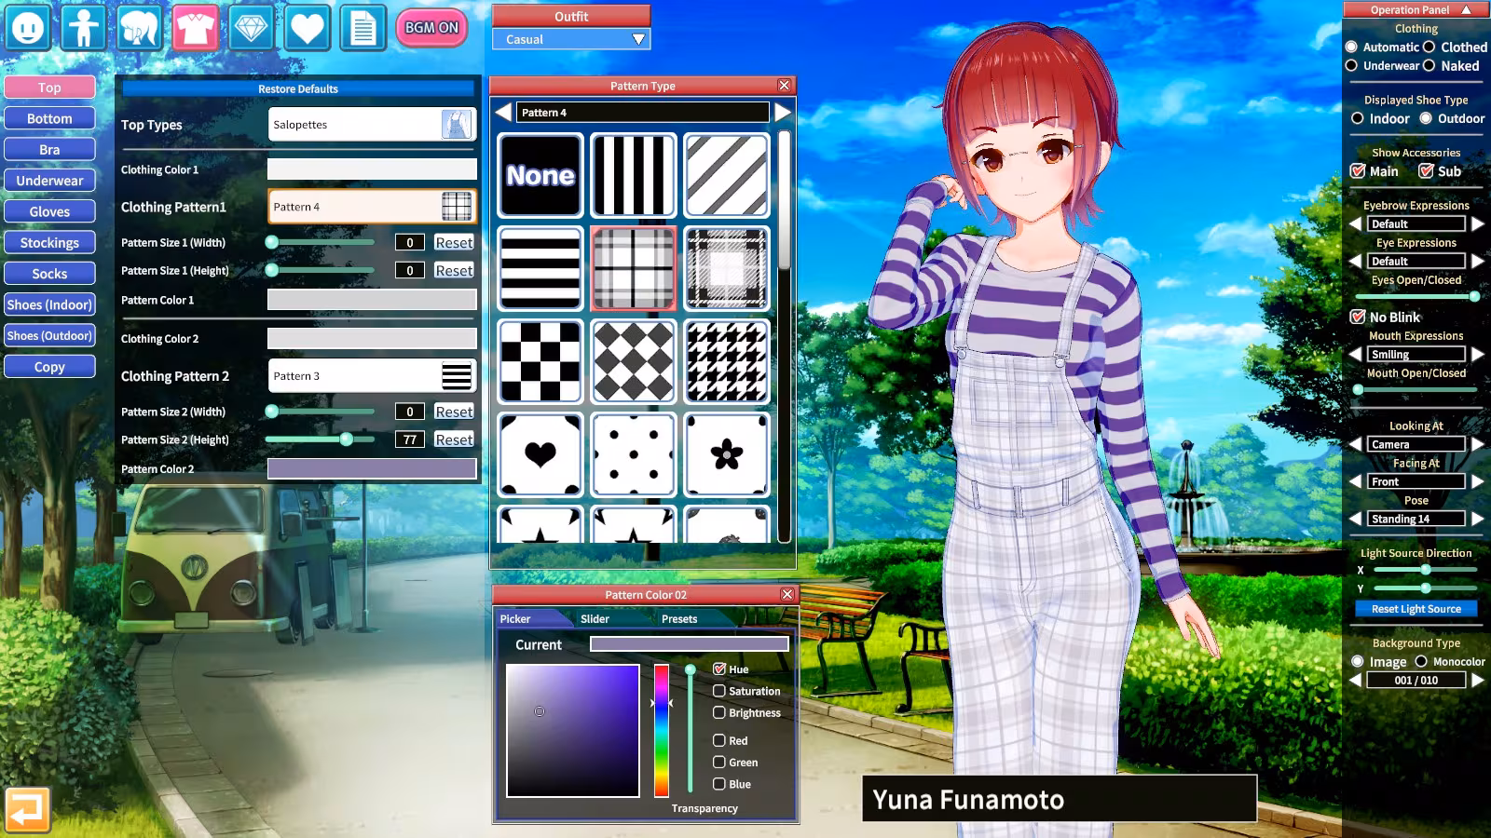Image resolution: width=1491 pixels, height=838 pixels.
Task: Previous pose arrow
Action: [x=1356, y=519]
